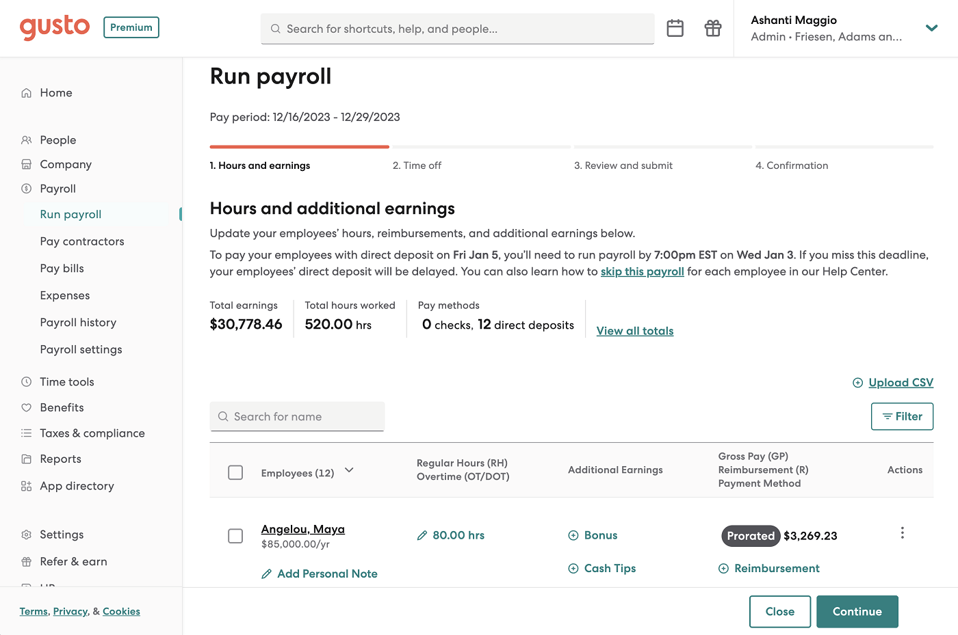
Task: Edit Maya Angelou's 80.00 hours with the pencil icon
Action: (422, 535)
